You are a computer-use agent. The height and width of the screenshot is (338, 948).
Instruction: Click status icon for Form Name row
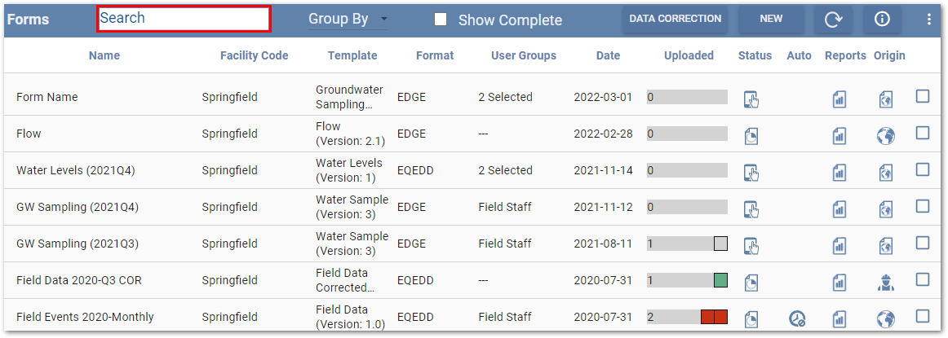pyautogui.click(x=751, y=99)
